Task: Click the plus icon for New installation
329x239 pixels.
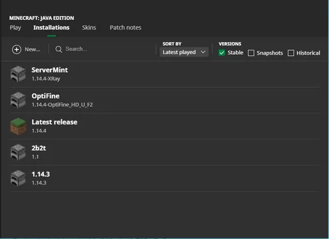Action: click(x=16, y=49)
